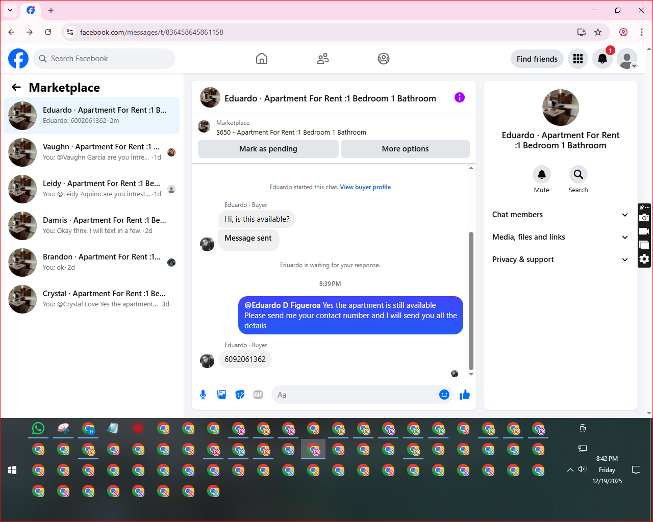Choose a sticker icon
Viewport: 653px width, 522px height.
tap(240, 395)
